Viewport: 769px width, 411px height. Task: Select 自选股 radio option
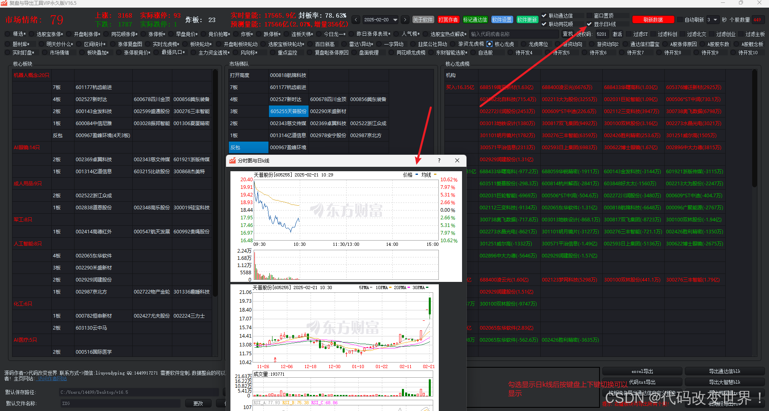click(x=473, y=53)
